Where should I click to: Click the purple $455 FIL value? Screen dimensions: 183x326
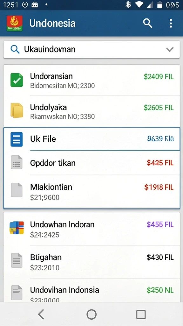pyautogui.click(x=160, y=224)
